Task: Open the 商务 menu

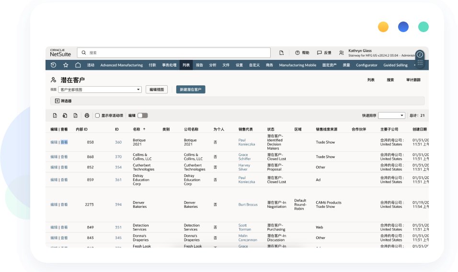Action: [269, 65]
